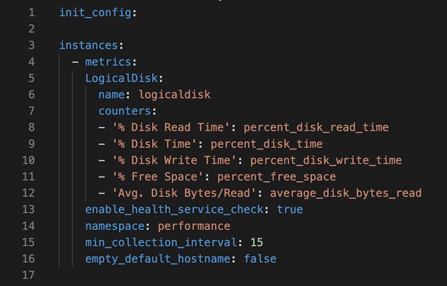Screen dimensions: 447x286
Task: Click the average_disk_bytes_read value
Action: pyautogui.click(x=346, y=193)
